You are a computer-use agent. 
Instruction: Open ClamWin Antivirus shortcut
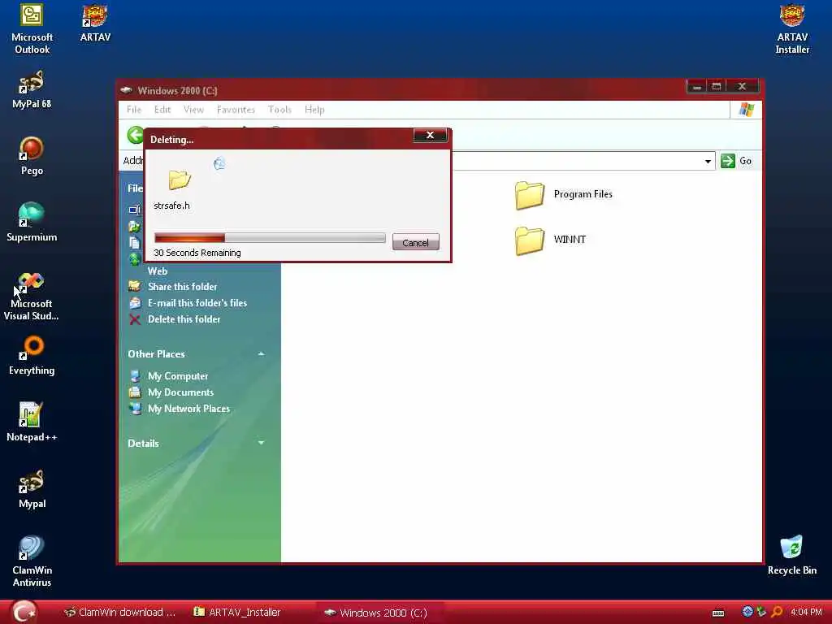pos(32,562)
